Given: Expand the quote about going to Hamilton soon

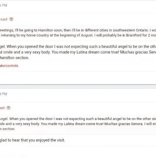Looking at the screenshot, I should (78, 30).
